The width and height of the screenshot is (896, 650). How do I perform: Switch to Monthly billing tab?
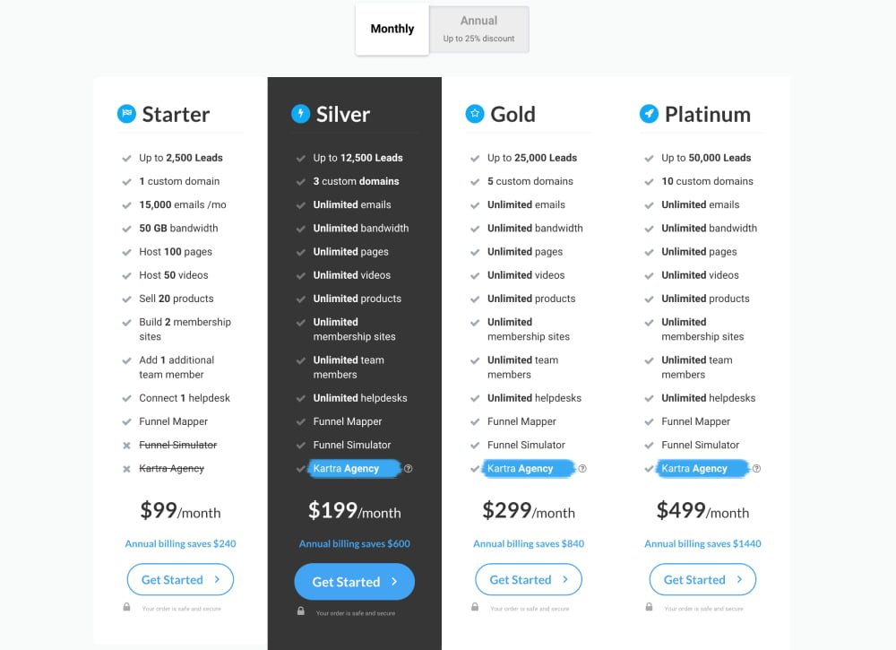point(392,29)
